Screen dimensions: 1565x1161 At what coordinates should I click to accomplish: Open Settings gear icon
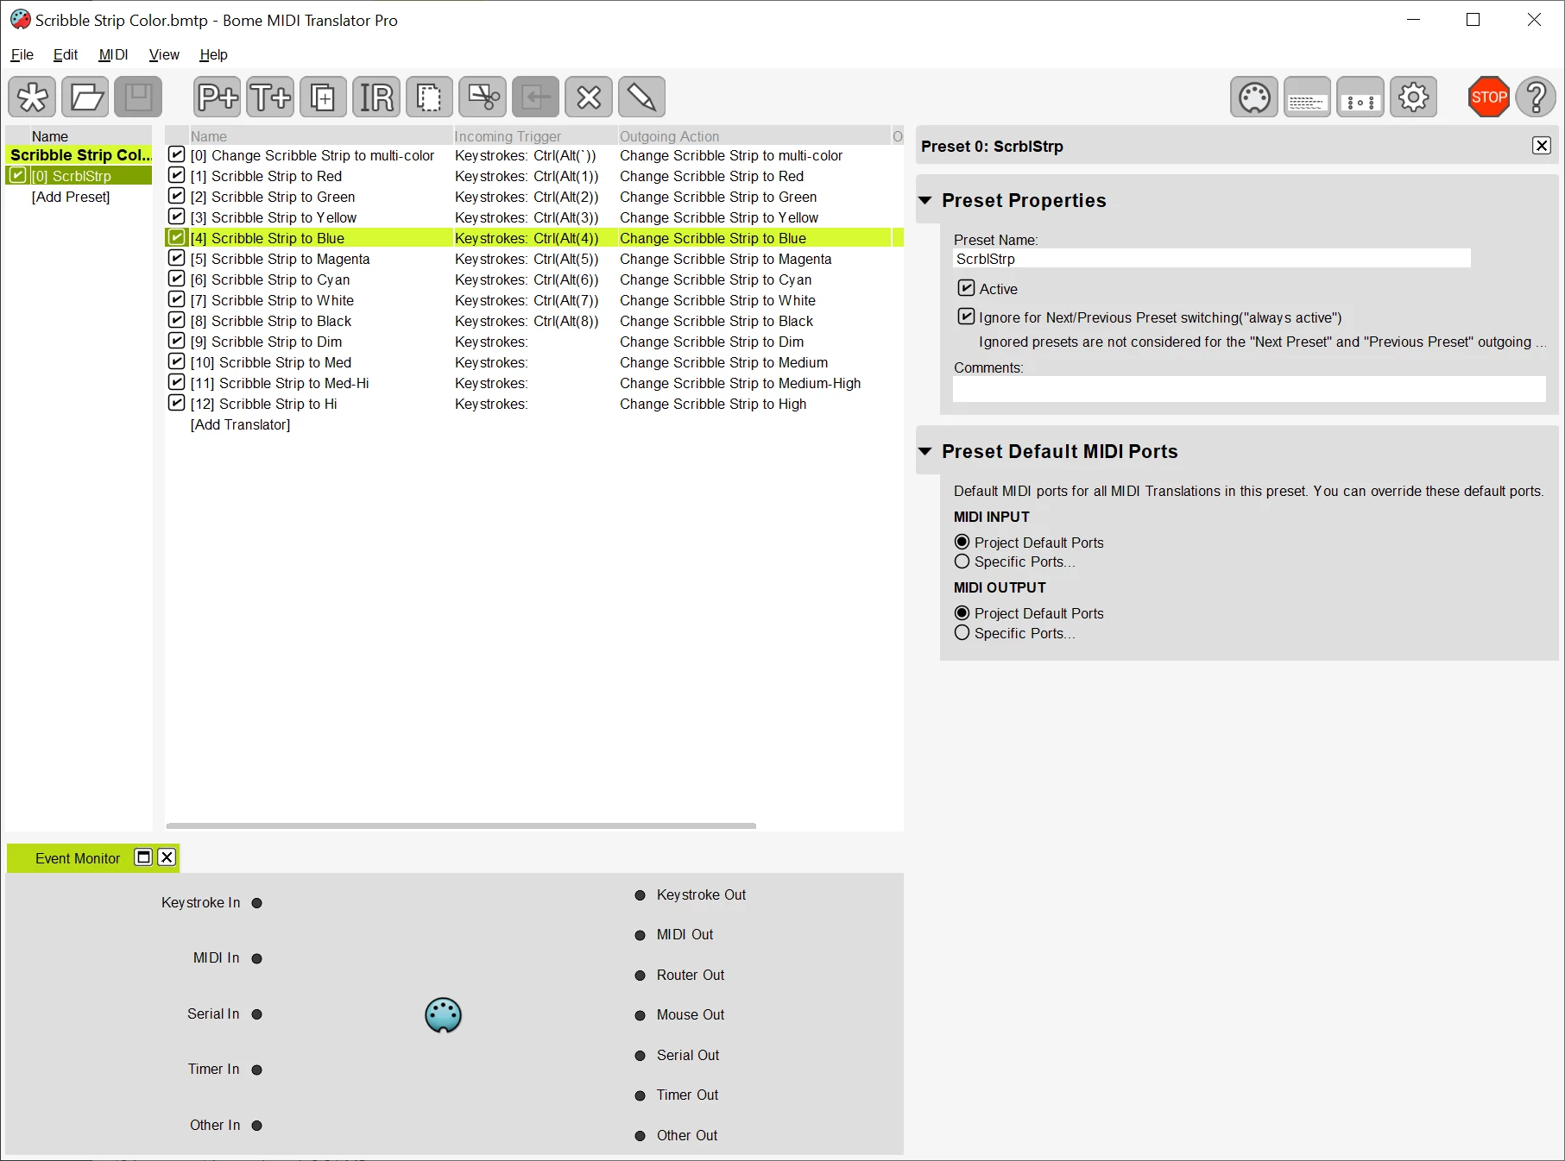pyautogui.click(x=1414, y=97)
